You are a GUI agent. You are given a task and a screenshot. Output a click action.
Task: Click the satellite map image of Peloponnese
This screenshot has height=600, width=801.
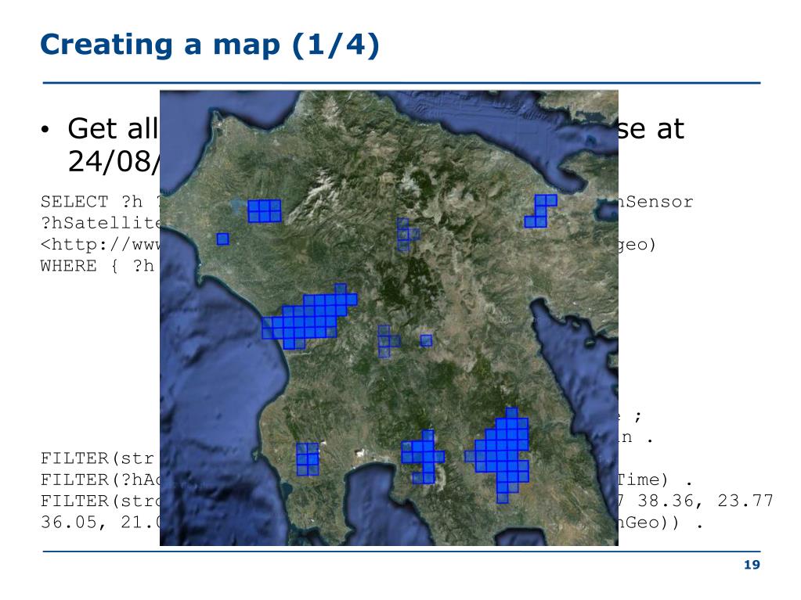(388, 318)
